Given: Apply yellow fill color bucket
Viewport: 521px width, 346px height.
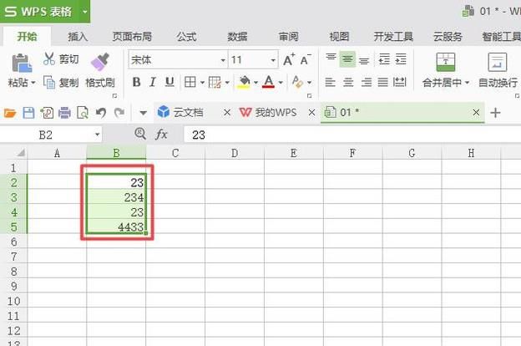Looking at the screenshot, I should tap(244, 82).
